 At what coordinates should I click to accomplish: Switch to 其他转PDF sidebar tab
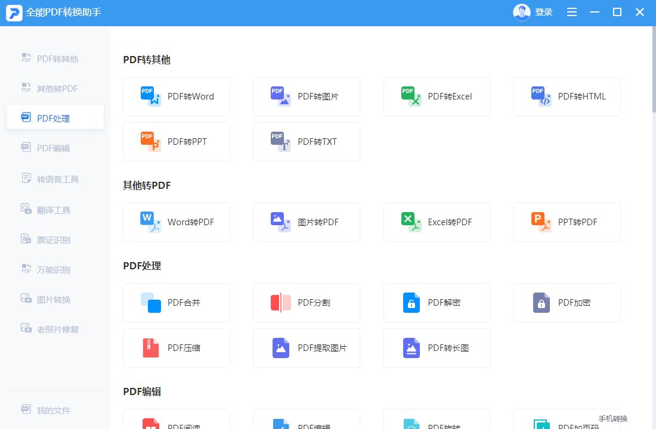55,88
